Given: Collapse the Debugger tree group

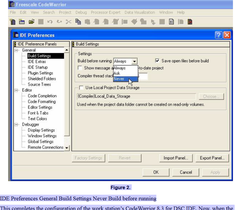Looking at the screenshot, I should point(16,125).
